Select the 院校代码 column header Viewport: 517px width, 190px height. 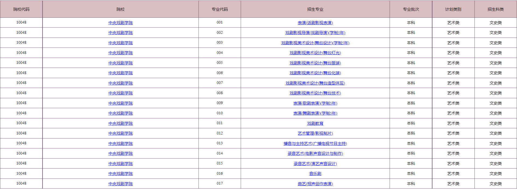coord(21,9)
